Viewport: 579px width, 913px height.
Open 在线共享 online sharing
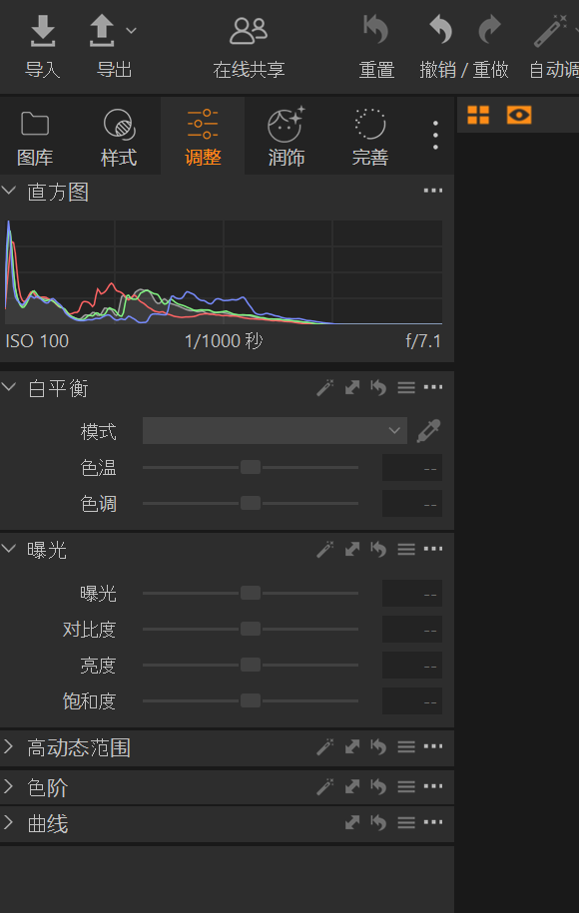[249, 31]
